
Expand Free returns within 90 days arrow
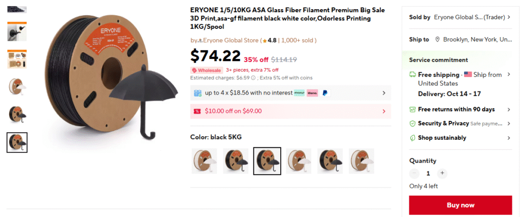tap(509, 109)
